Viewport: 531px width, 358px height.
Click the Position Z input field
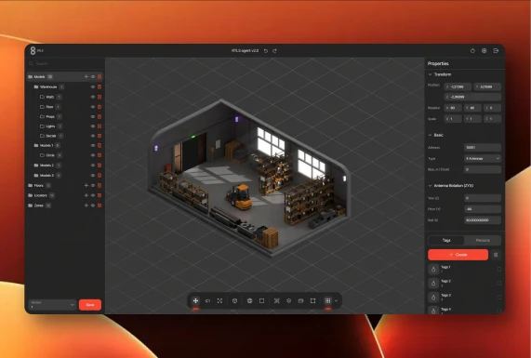[x=472, y=98]
